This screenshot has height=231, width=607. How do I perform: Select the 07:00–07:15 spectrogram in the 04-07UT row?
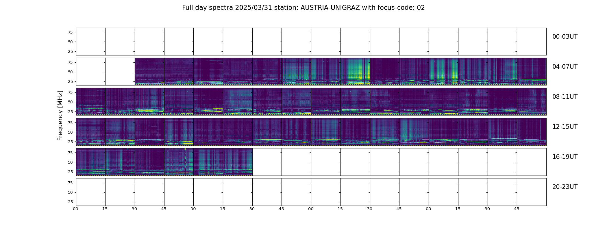443,72
